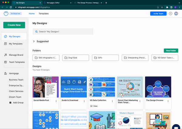Click the browser reload button
182x129 pixels.
tap(11, 7)
